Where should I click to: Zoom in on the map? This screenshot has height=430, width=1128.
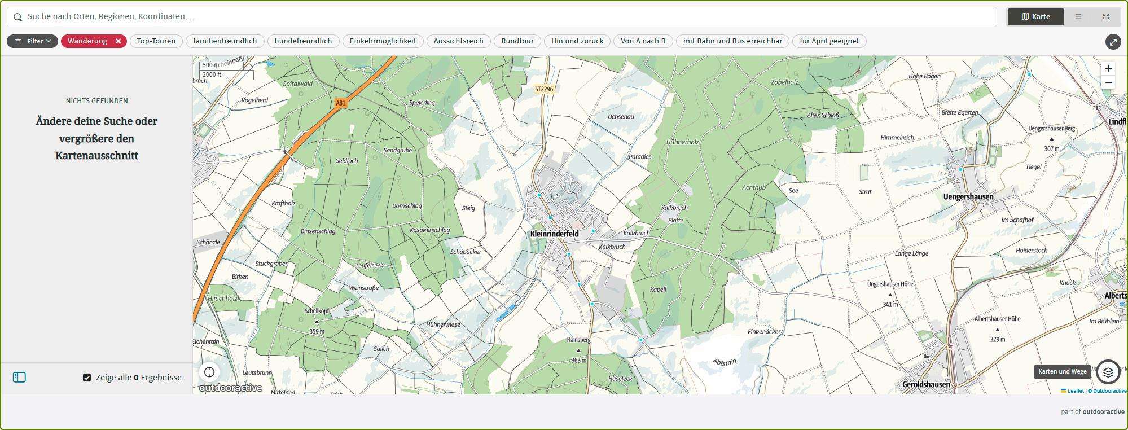(1108, 68)
